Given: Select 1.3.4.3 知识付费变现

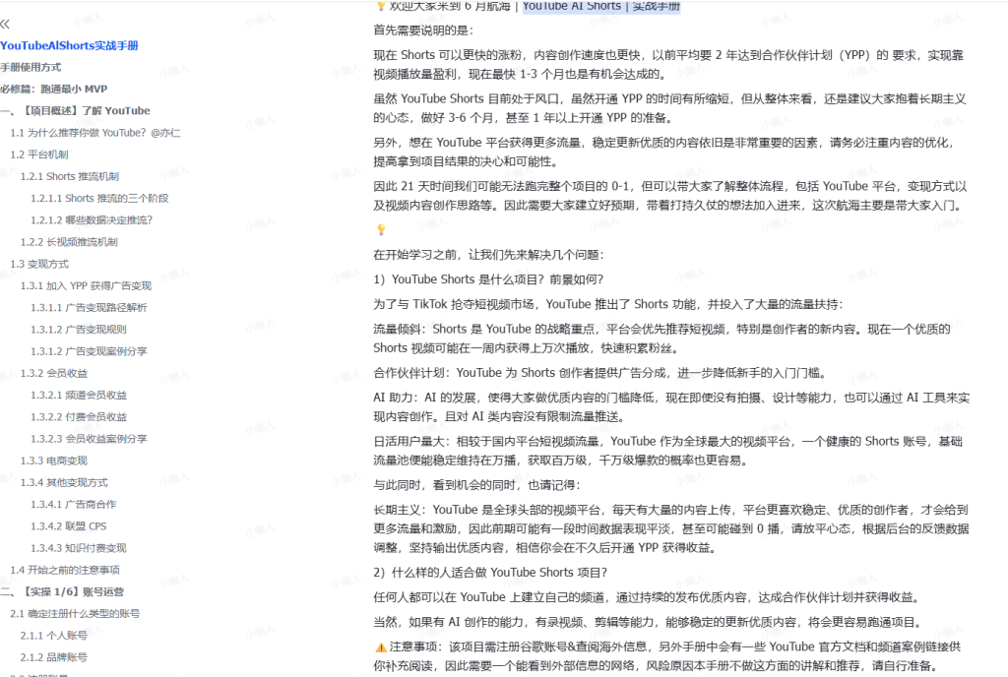Looking at the screenshot, I should [x=79, y=548].
